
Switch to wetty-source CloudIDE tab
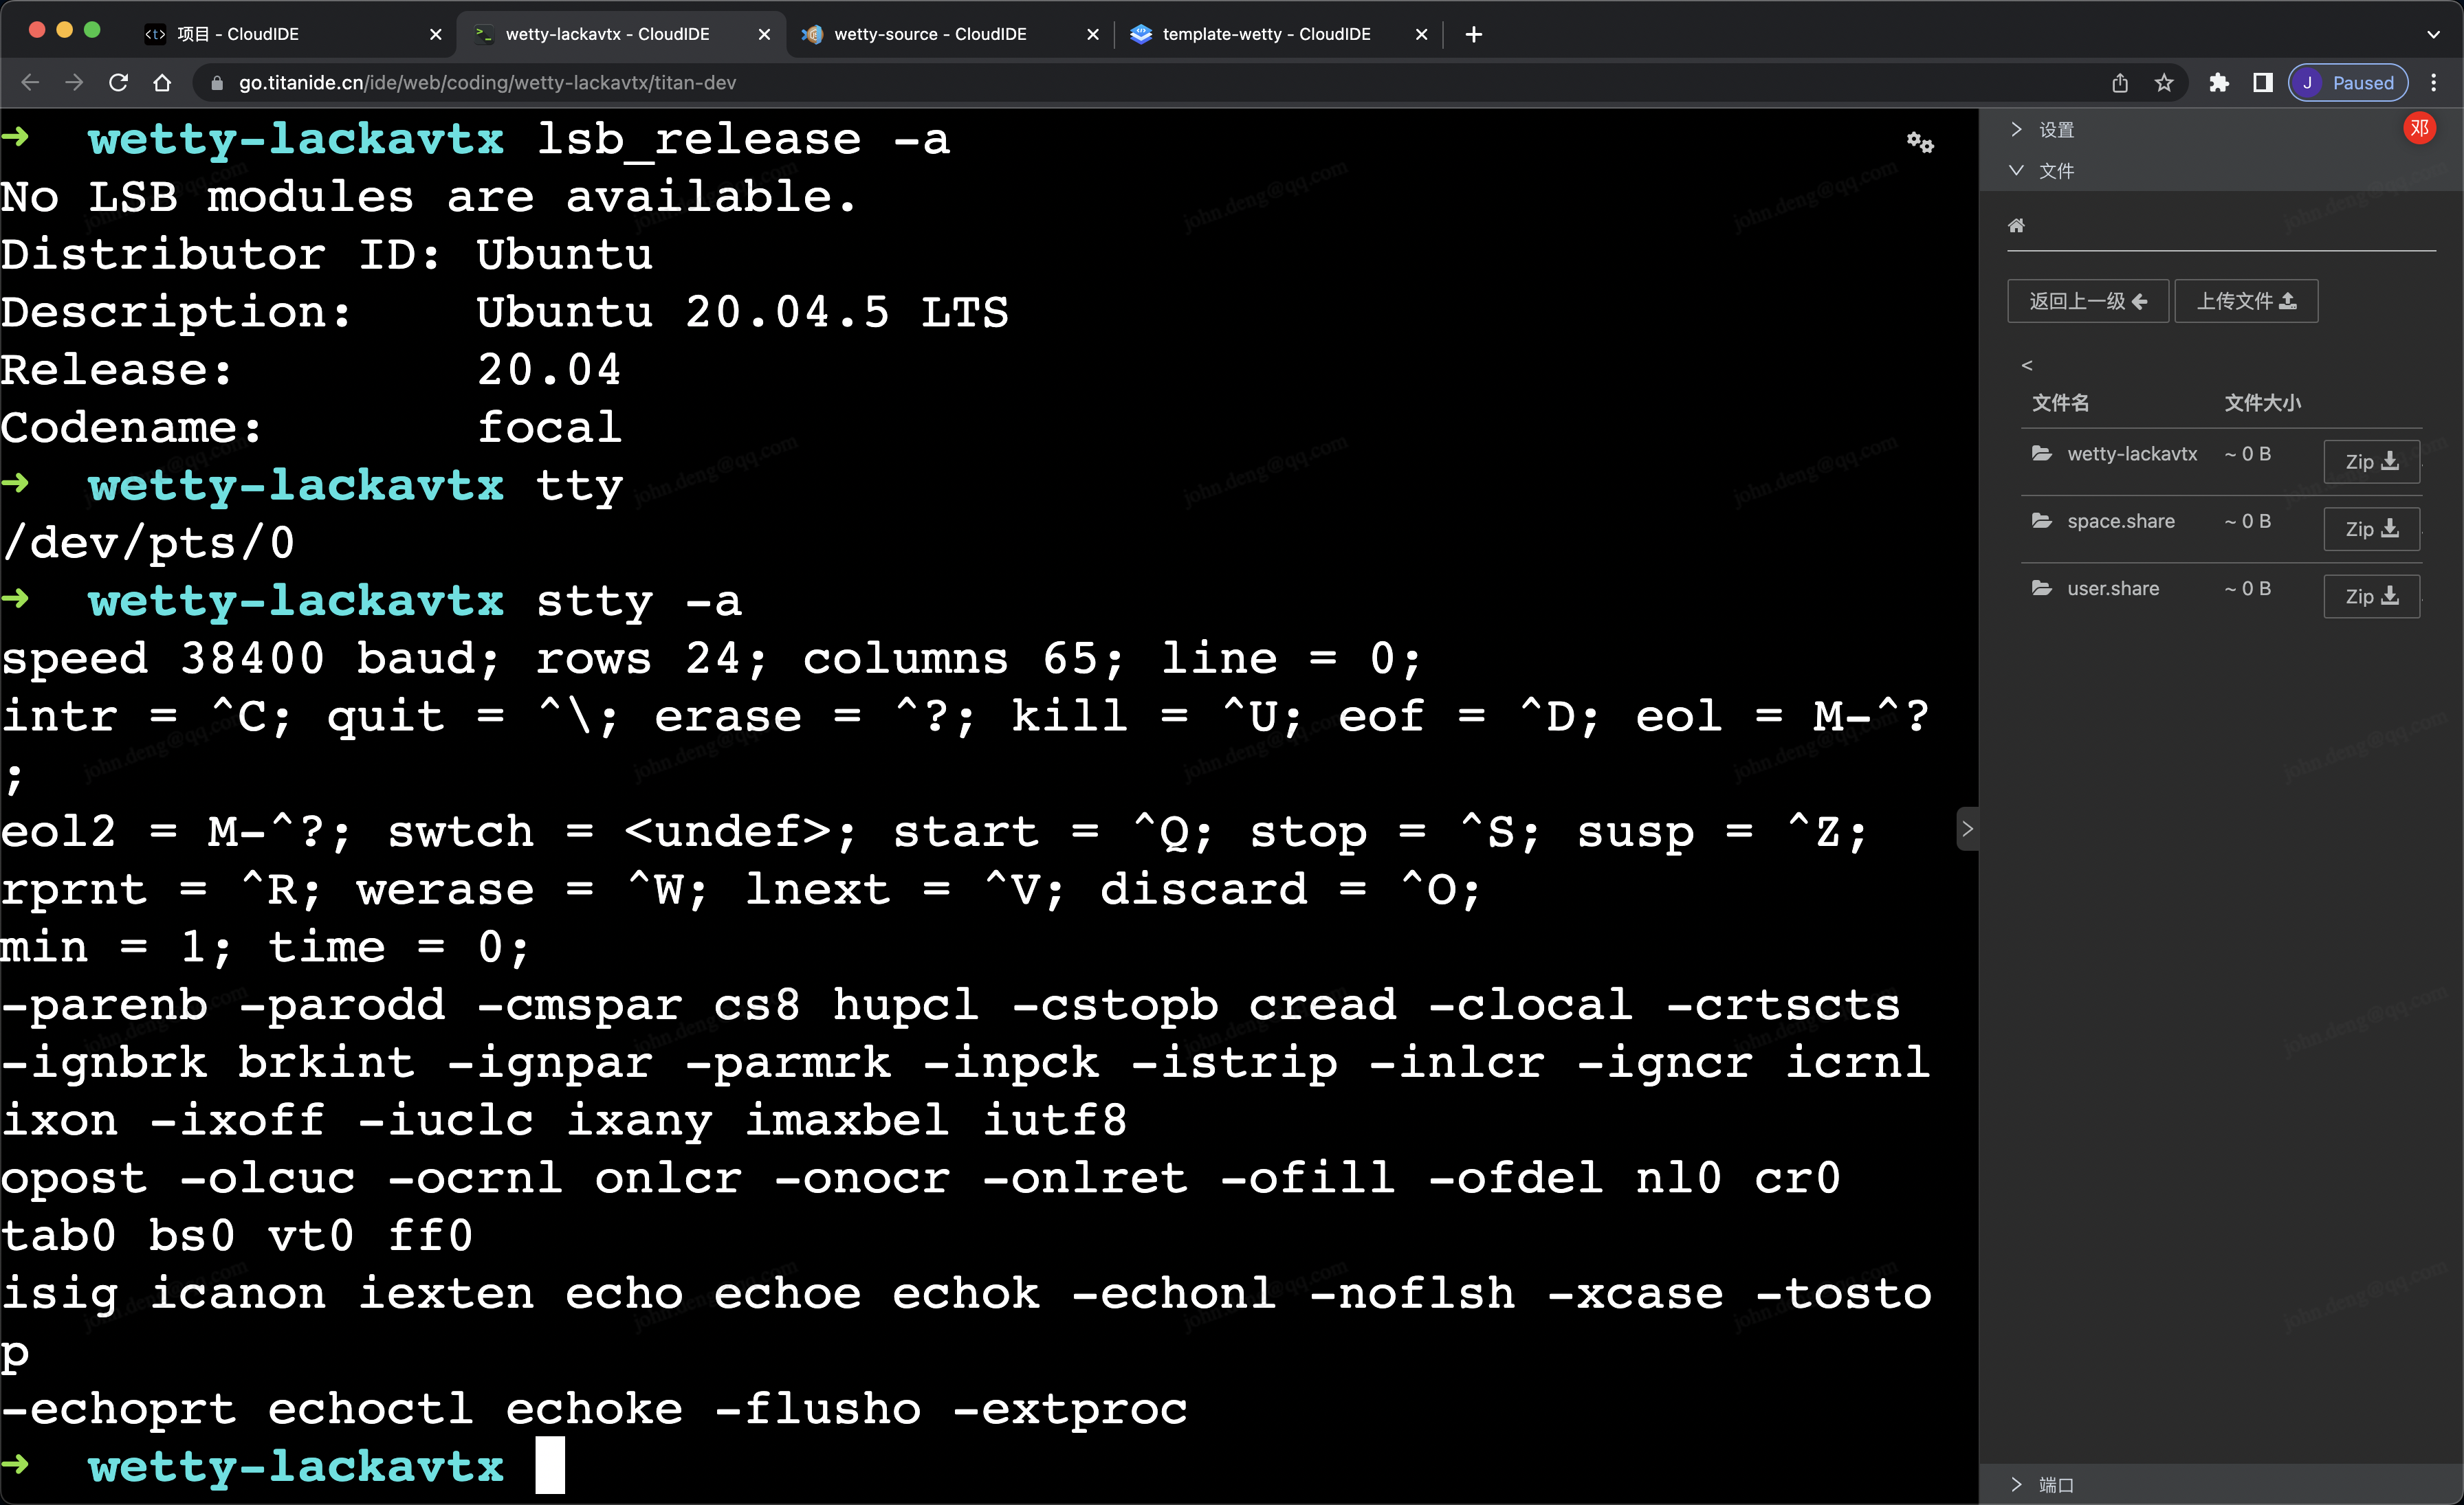point(929,34)
